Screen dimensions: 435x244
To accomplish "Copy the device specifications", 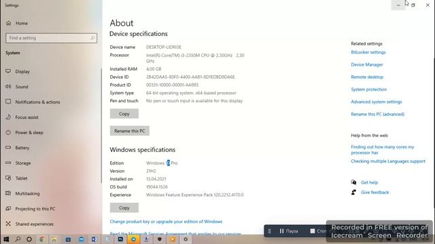I will point(124,114).
